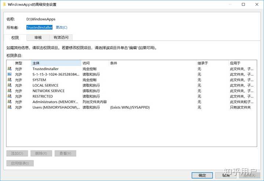Select the TrustedInstaller principal row
This screenshot has width=264, height=181.
point(132,69)
